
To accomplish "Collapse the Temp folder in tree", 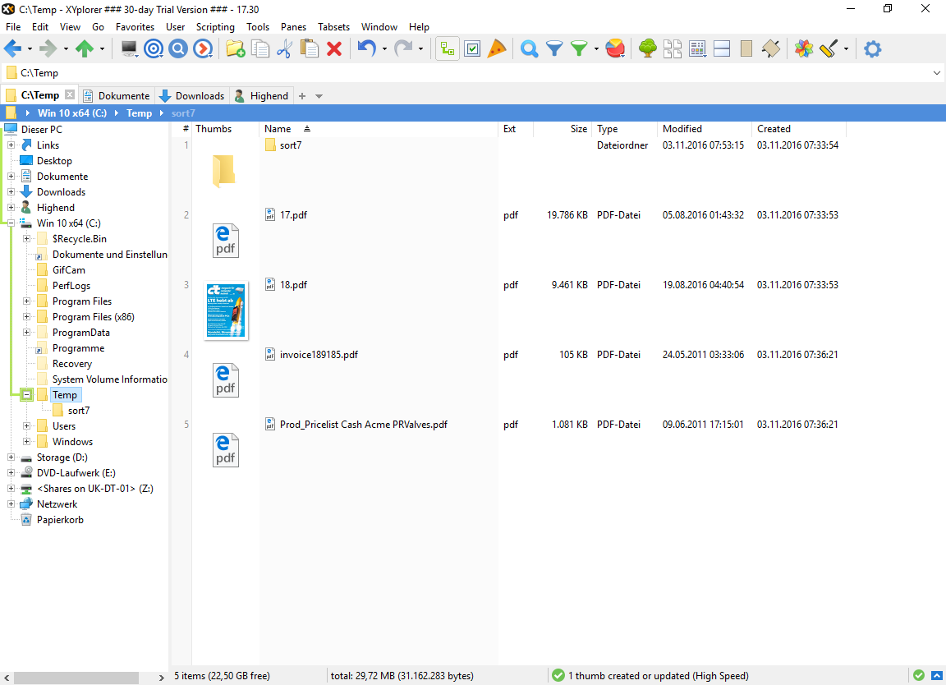I will tap(27, 395).
